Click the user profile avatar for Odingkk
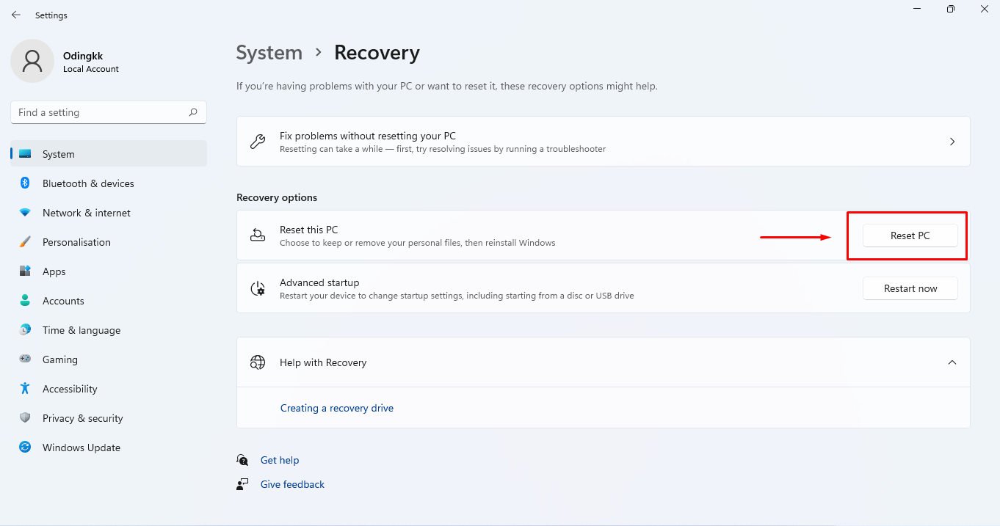This screenshot has width=1000, height=526. point(32,61)
